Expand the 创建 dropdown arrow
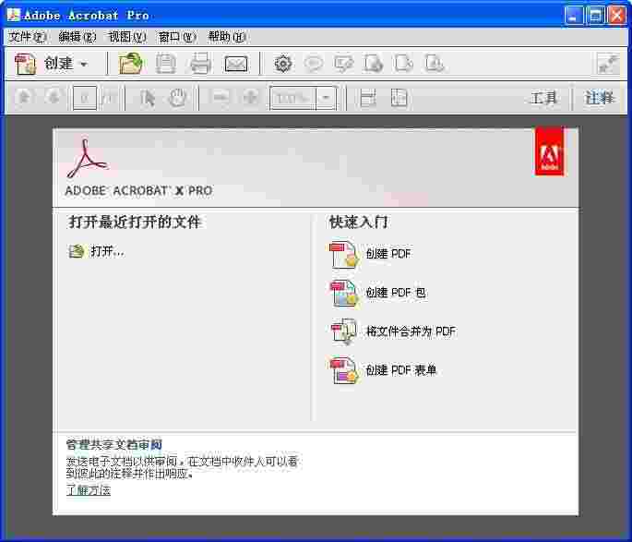Screen dimensions: 632x542 84,64
